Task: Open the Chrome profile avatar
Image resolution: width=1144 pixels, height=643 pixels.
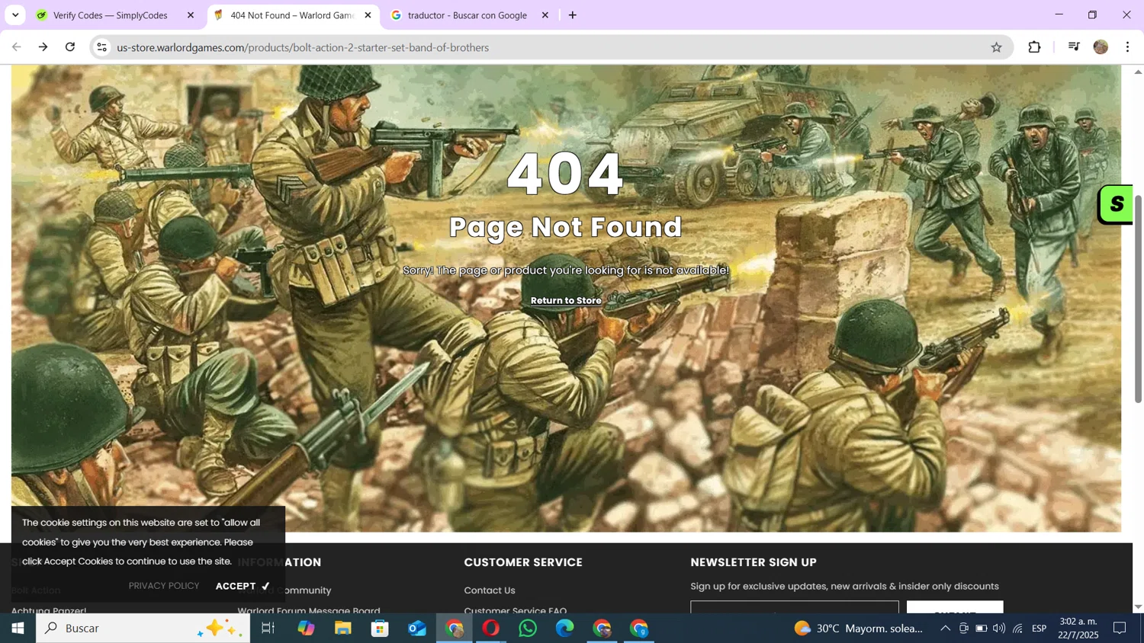Action: tap(1101, 47)
